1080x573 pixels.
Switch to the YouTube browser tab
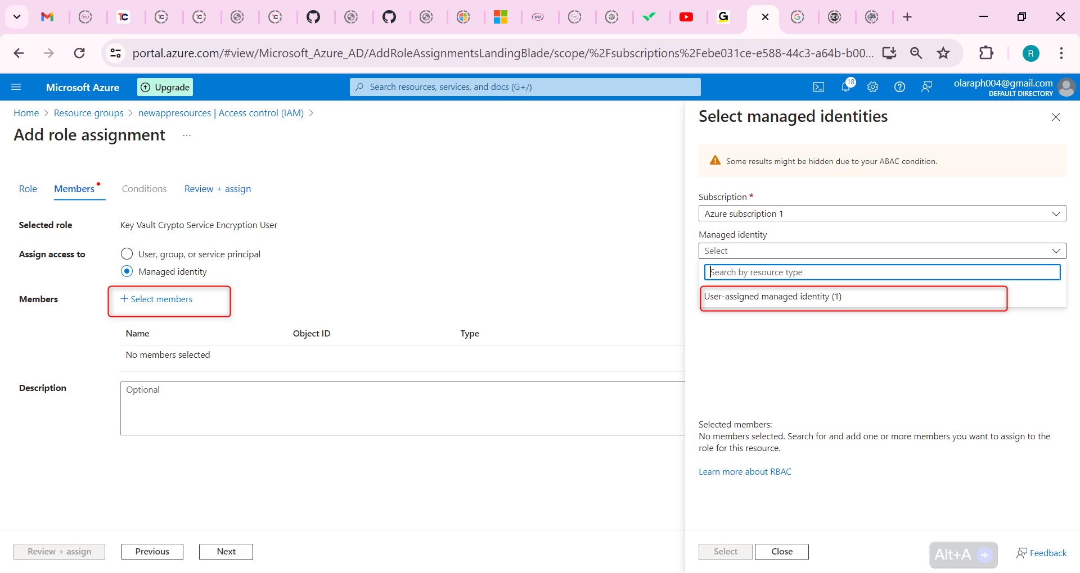click(x=687, y=17)
